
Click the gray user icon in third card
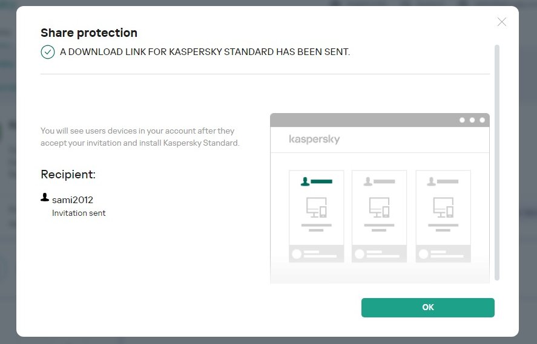pyautogui.click(x=431, y=181)
